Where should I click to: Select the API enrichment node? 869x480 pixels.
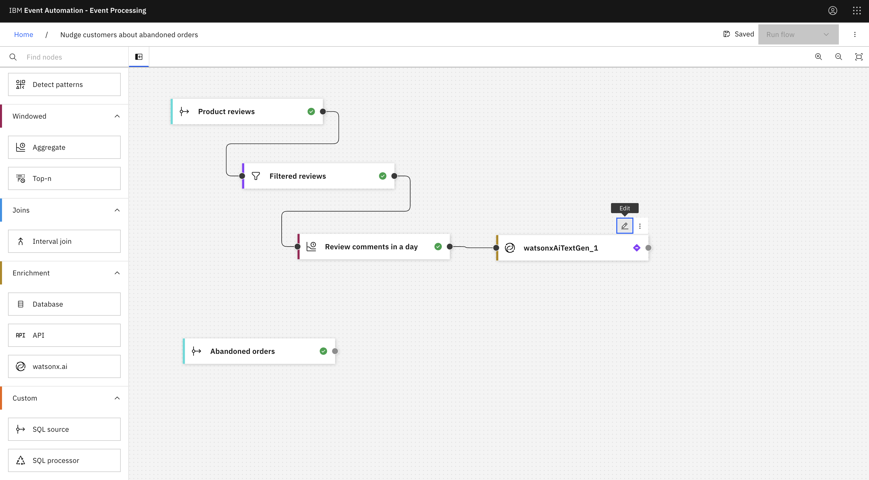click(64, 335)
